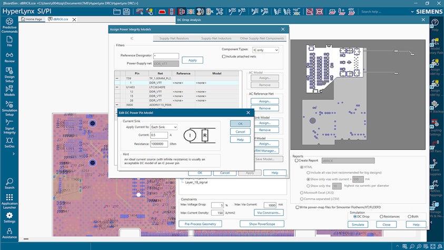Image resolution: width=444 pixels, height=250 pixels.
Task: Click the Via Constraints button
Action: [x=269, y=213]
